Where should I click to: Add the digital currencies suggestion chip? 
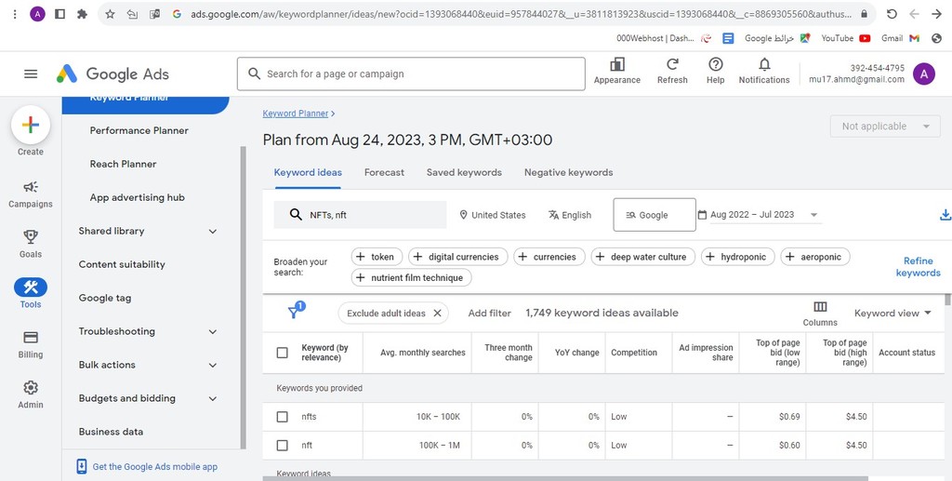tap(457, 257)
